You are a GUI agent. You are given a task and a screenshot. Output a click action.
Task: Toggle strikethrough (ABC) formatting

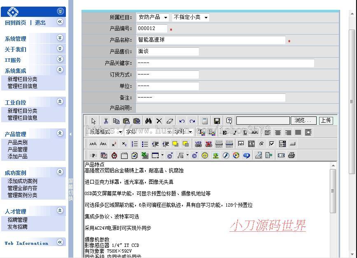(255, 132)
